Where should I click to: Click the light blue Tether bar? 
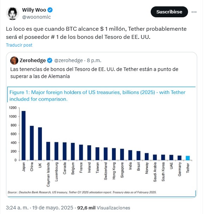tap(188, 158)
